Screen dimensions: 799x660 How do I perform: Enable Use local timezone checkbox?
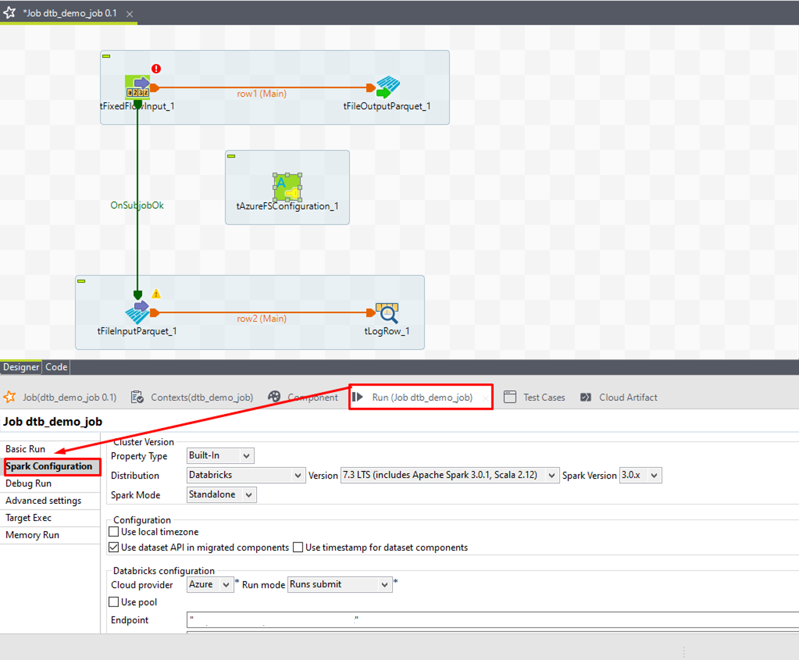point(114,532)
